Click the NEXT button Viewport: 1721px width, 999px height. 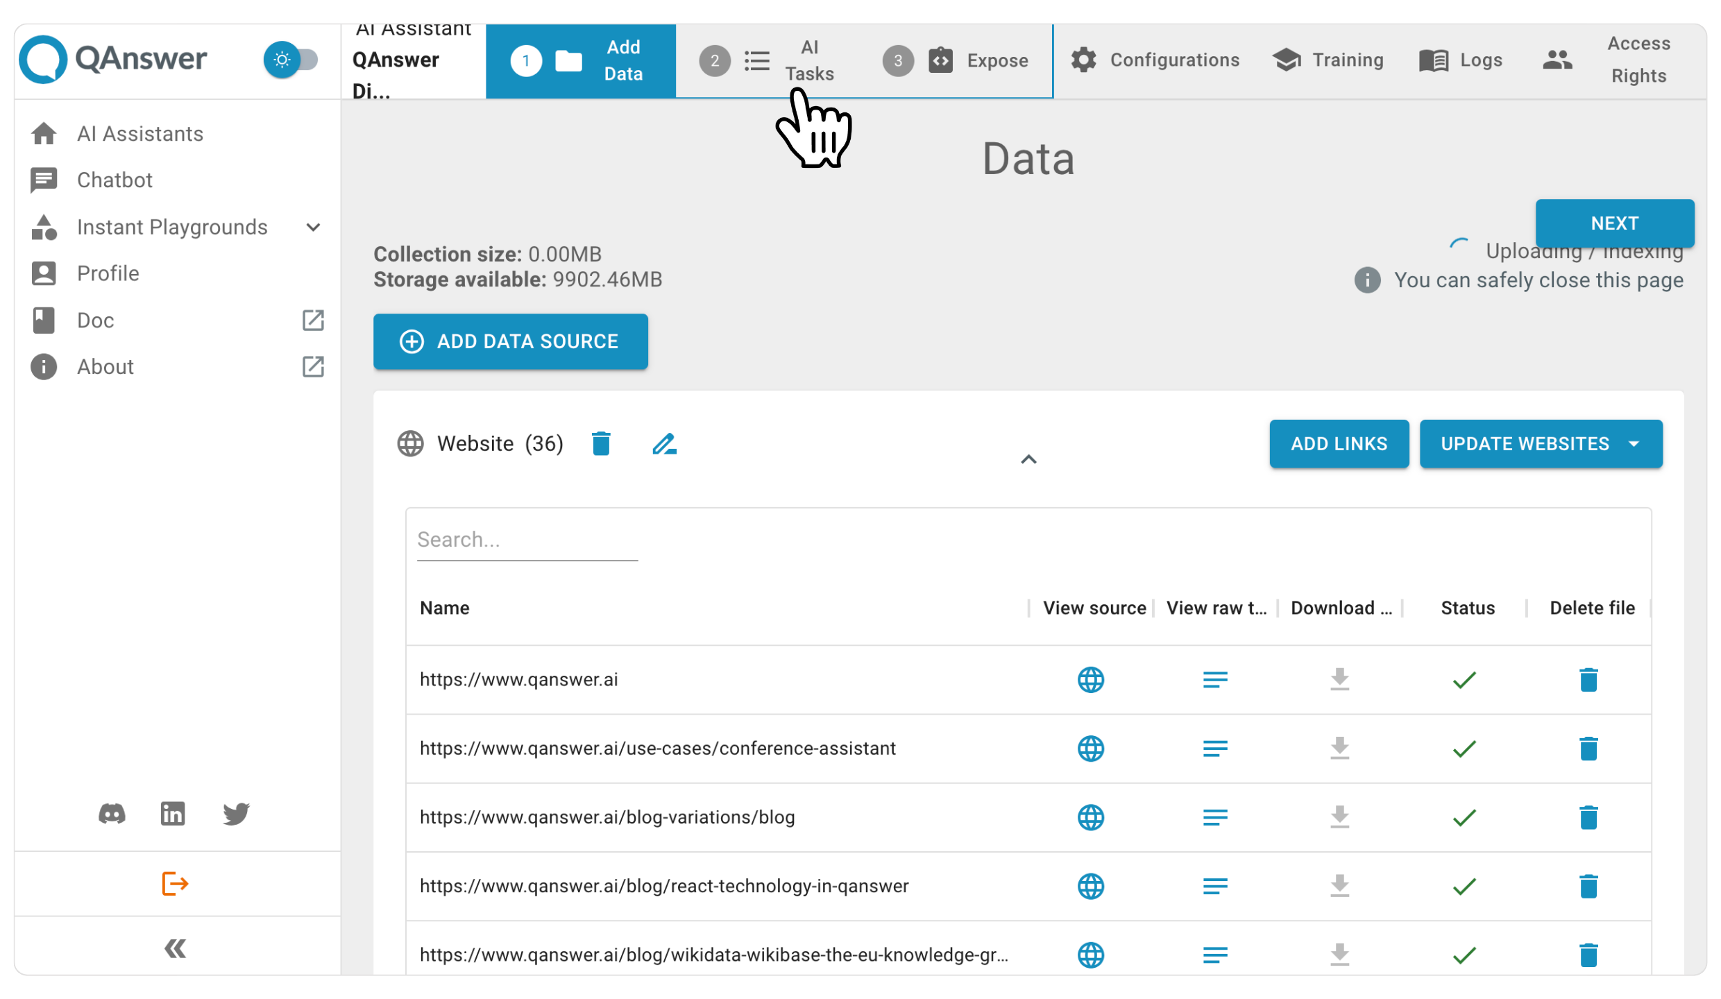pyautogui.click(x=1614, y=223)
